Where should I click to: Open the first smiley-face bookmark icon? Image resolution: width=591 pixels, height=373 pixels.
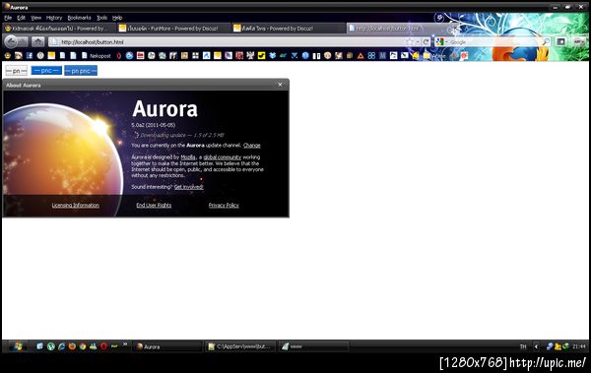[8, 56]
